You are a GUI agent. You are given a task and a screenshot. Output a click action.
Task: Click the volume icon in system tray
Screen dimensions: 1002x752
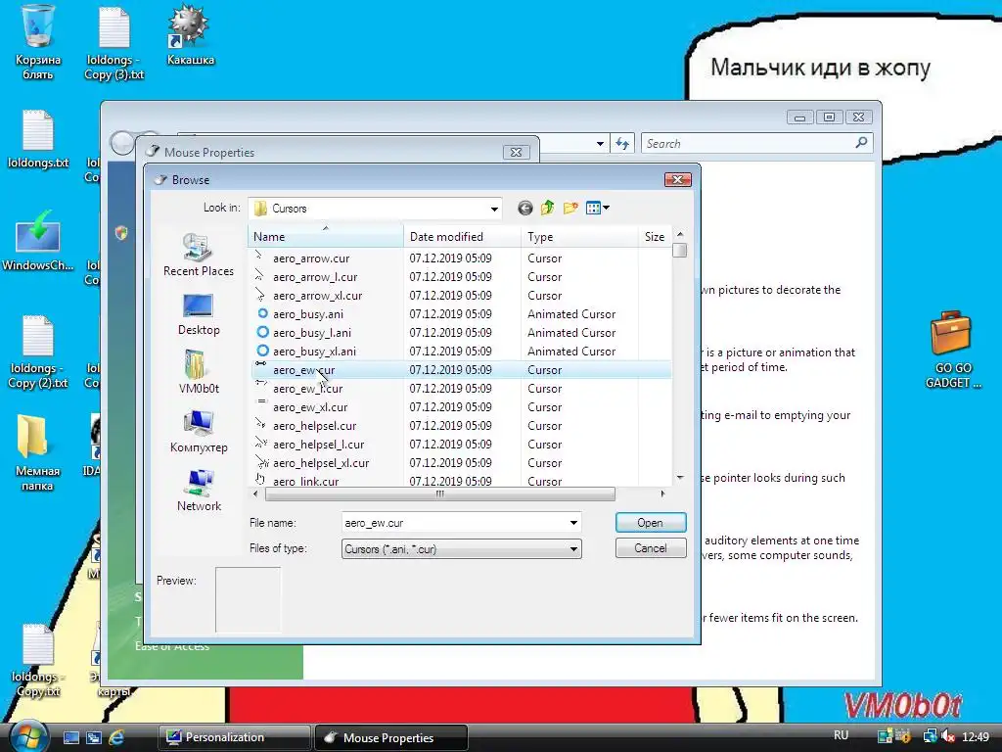[x=948, y=736]
